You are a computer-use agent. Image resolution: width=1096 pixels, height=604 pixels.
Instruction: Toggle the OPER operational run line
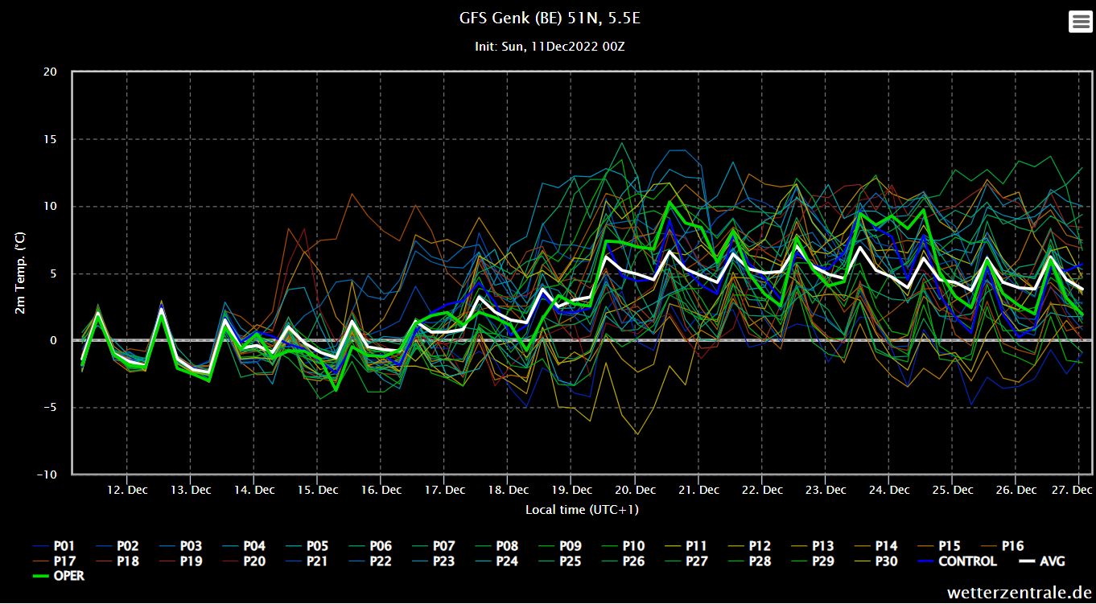coord(58,576)
